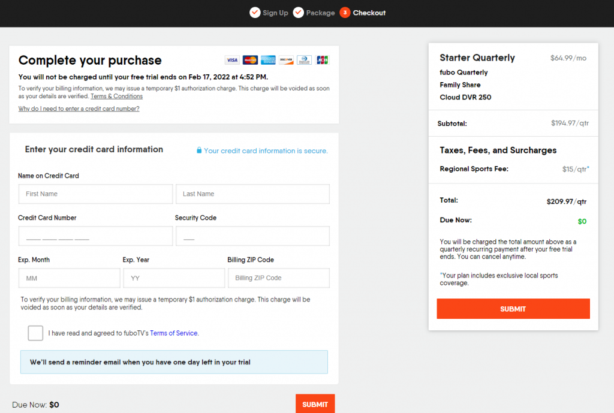Click the 'Family Share' line item

[x=460, y=85]
